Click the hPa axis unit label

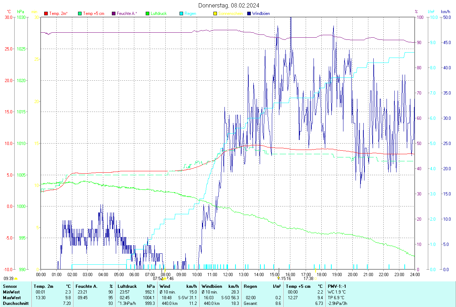tap(21, 12)
